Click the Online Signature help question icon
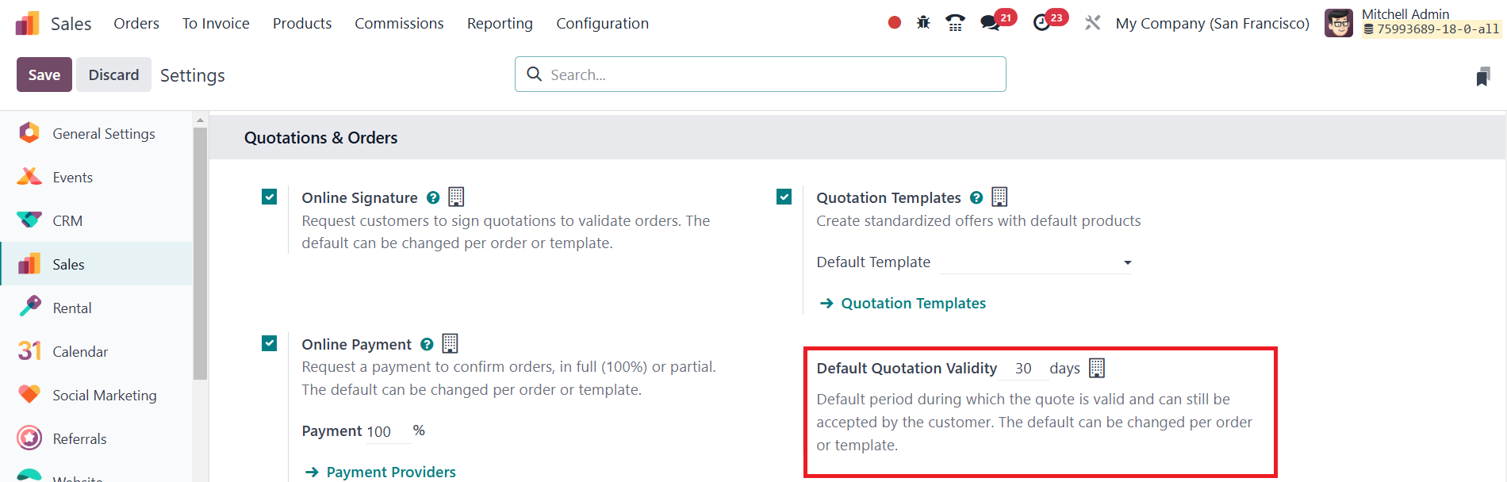The height and width of the screenshot is (482, 1507). [x=433, y=198]
